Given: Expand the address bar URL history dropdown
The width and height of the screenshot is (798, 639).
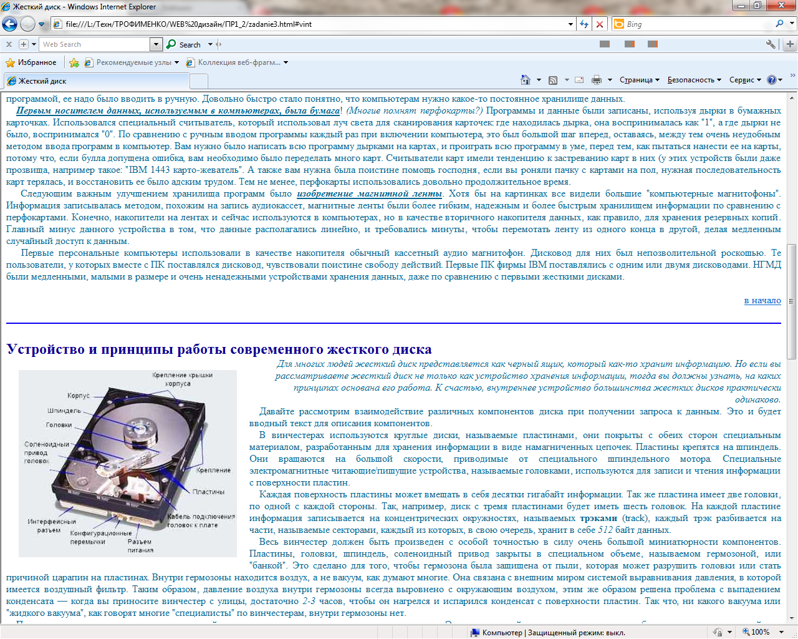Looking at the screenshot, I should (x=571, y=24).
